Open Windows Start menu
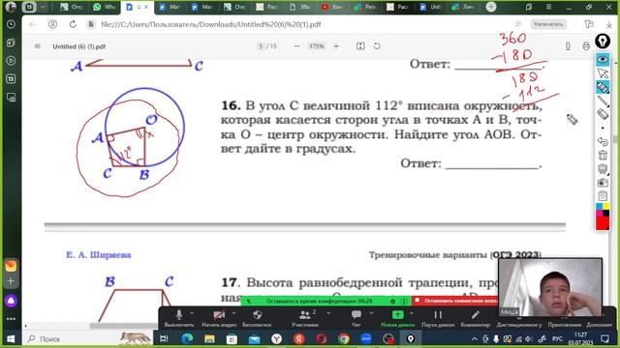This screenshot has width=620, height=348. click(x=11, y=339)
